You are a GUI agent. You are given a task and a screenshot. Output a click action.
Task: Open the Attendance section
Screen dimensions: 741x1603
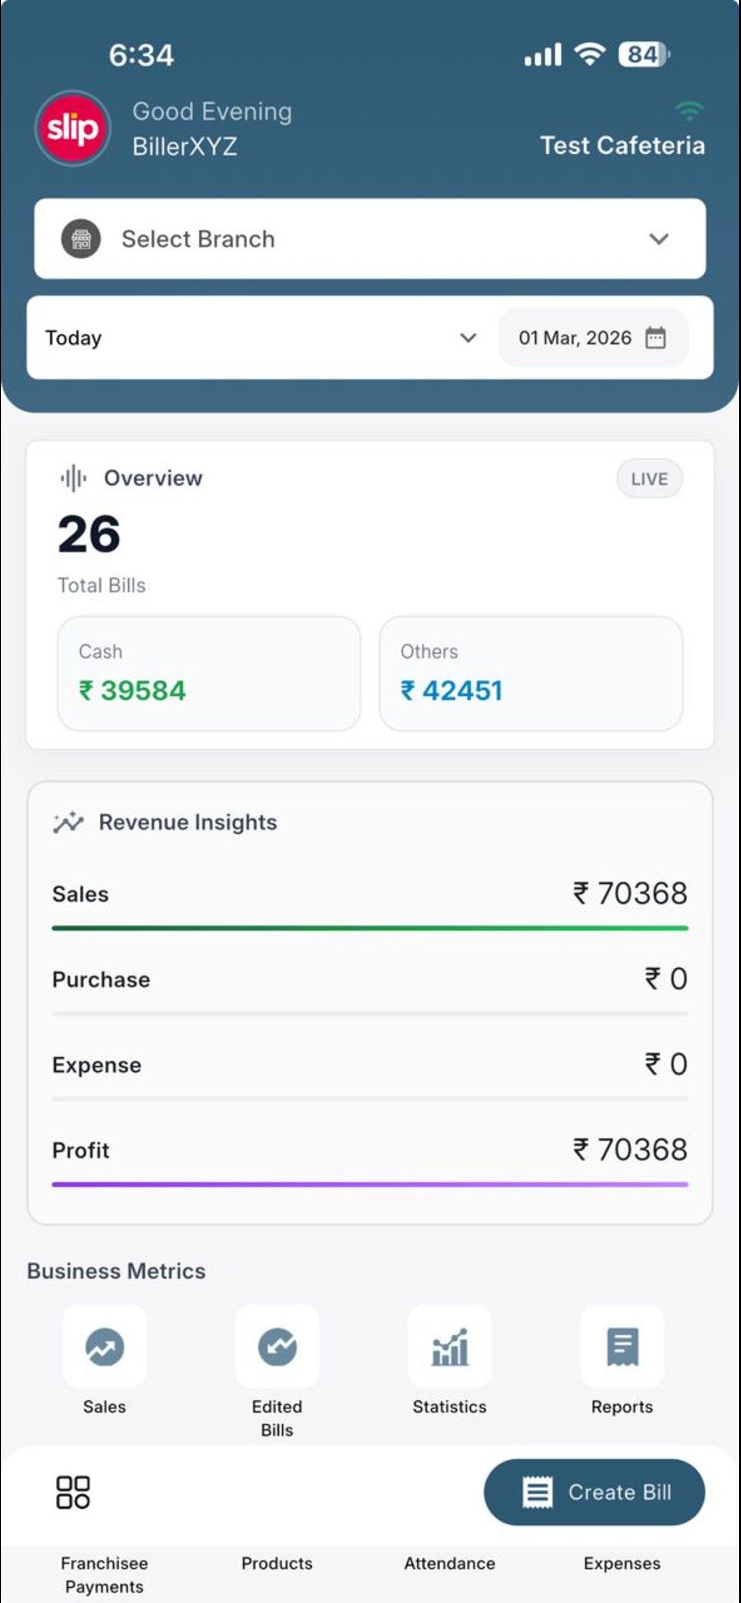450,1563
